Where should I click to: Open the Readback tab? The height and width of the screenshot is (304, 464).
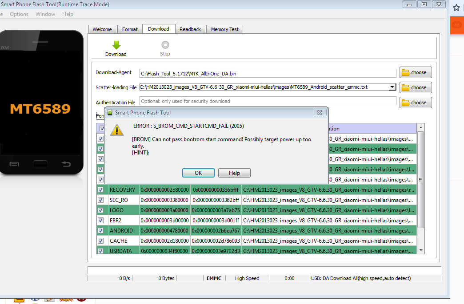(x=190, y=29)
